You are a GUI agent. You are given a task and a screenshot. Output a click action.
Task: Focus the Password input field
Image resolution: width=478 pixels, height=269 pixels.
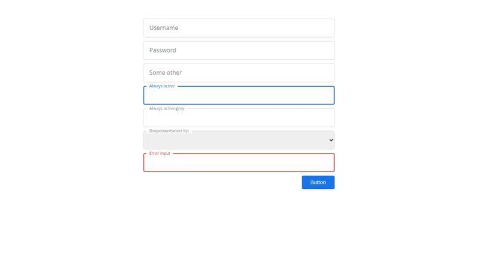[238, 50]
